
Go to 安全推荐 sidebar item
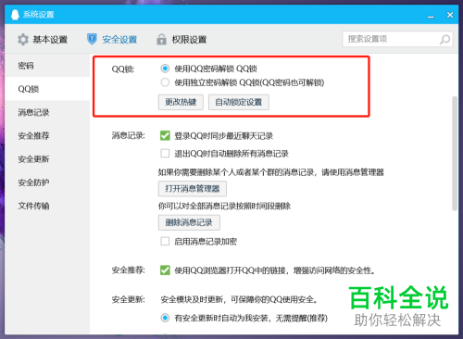tap(47, 135)
